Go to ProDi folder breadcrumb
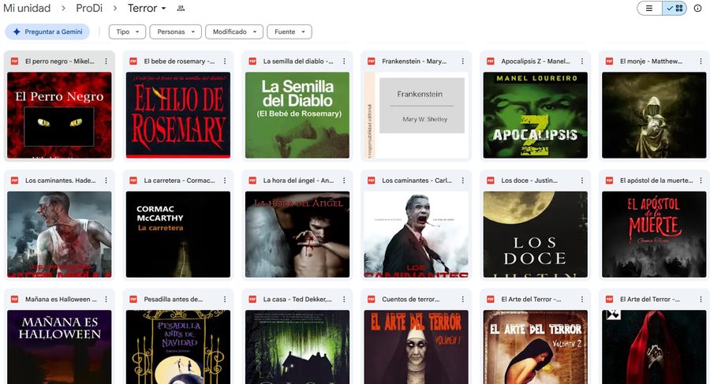 pyautogui.click(x=89, y=8)
